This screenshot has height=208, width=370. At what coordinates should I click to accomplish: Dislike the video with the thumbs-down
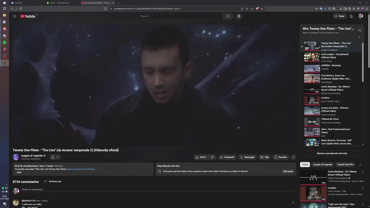point(212,157)
